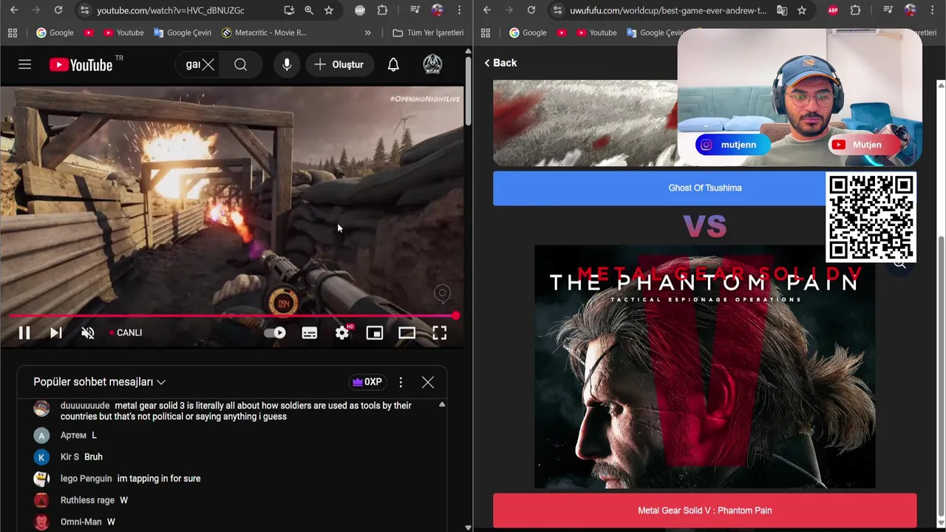The width and height of the screenshot is (946, 532).
Task: Open ABP extension in right browser
Action: [x=833, y=10]
